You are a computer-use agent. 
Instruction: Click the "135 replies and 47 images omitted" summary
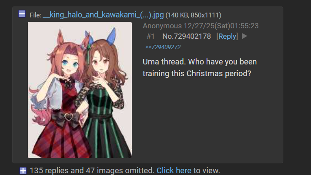coord(92,171)
